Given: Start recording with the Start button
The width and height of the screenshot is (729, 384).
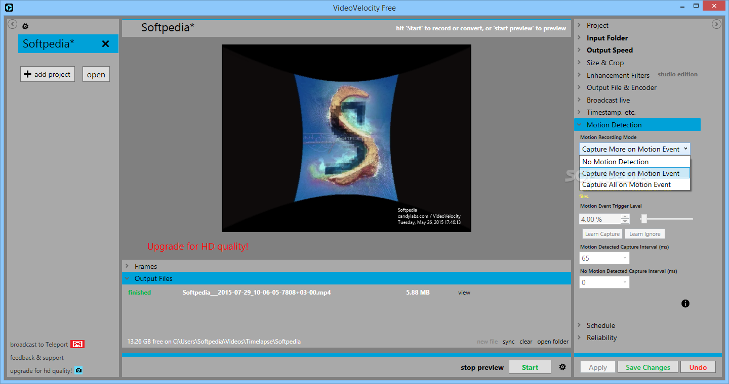Looking at the screenshot, I should (x=530, y=367).
